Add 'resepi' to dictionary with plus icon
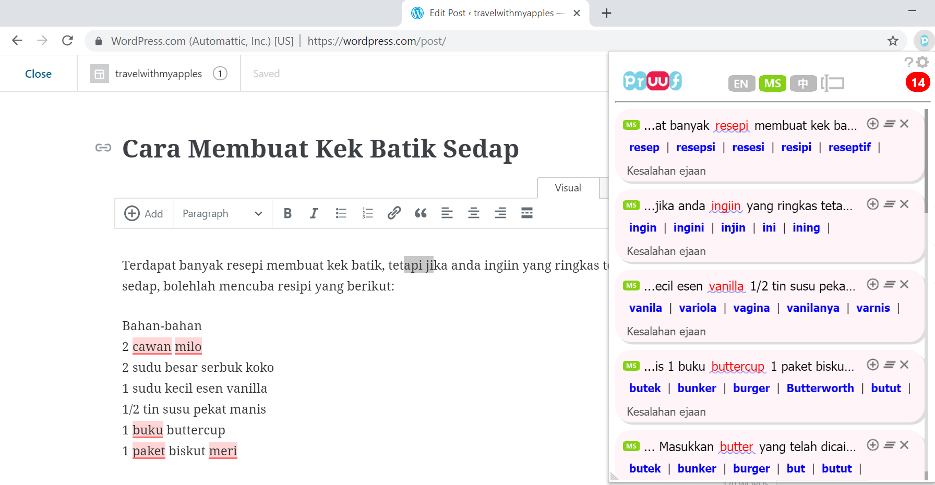Image resolution: width=935 pixels, height=485 pixels. click(873, 124)
